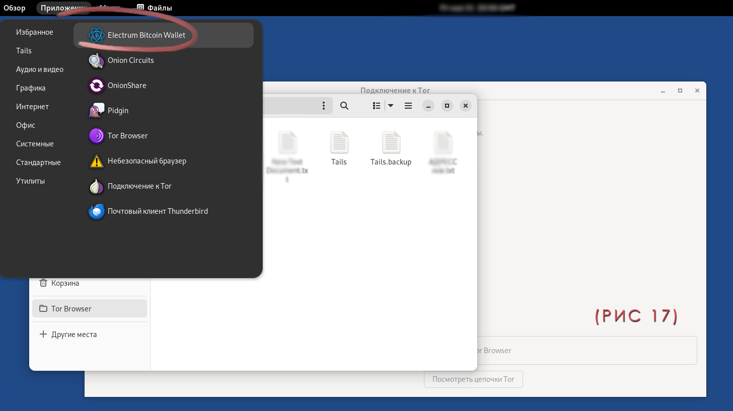This screenshot has width=733, height=411.
Task: Open the Tor connection onion icon
Action: click(96, 186)
